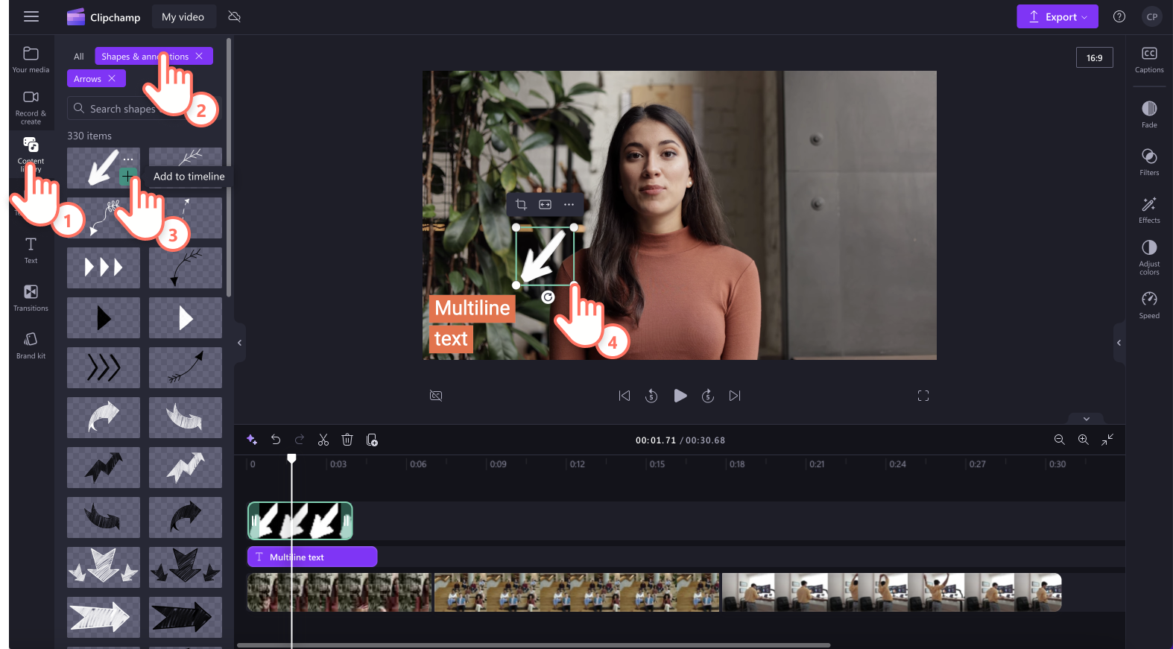
Task: Rename the My video title
Action: 183,16
